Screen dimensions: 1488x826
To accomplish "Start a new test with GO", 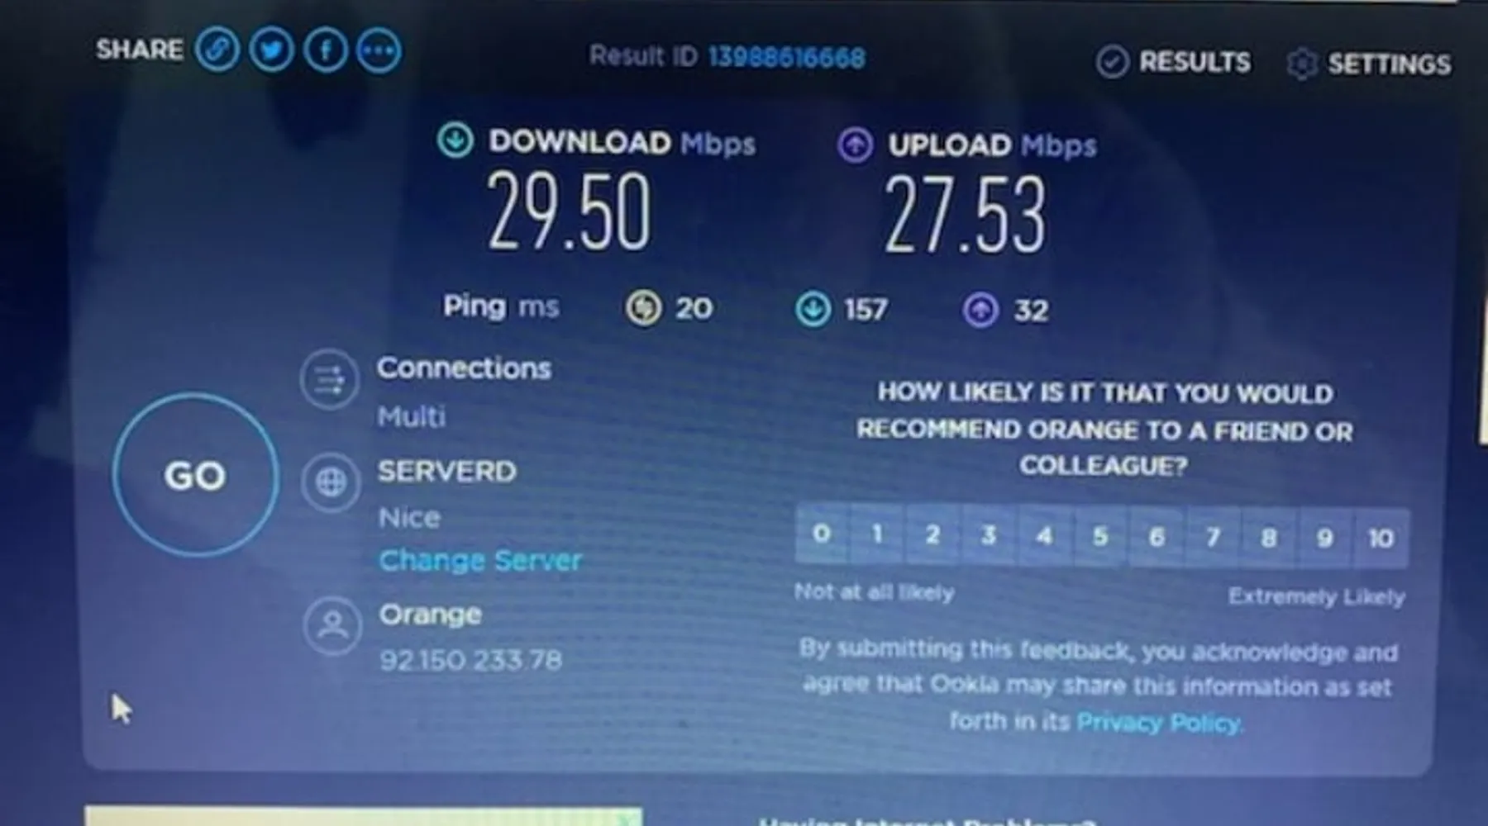I will click(195, 475).
